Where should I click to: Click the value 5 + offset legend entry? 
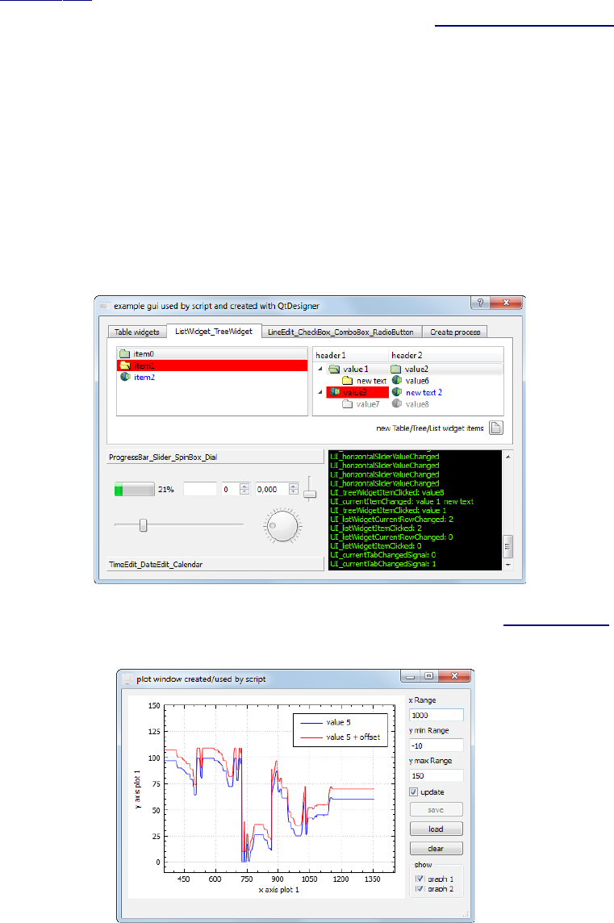340,737
